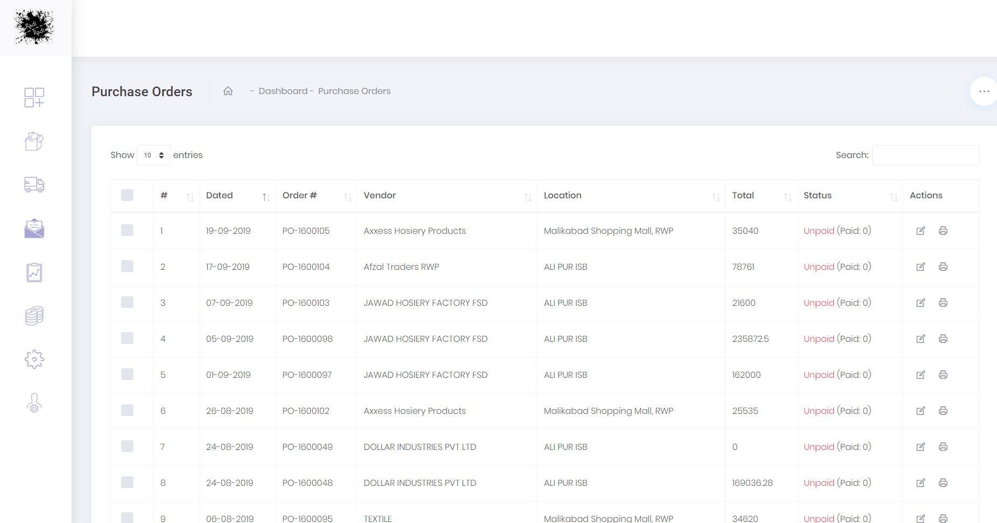
Task: Open the show entries dropdown
Action: [x=154, y=155]
